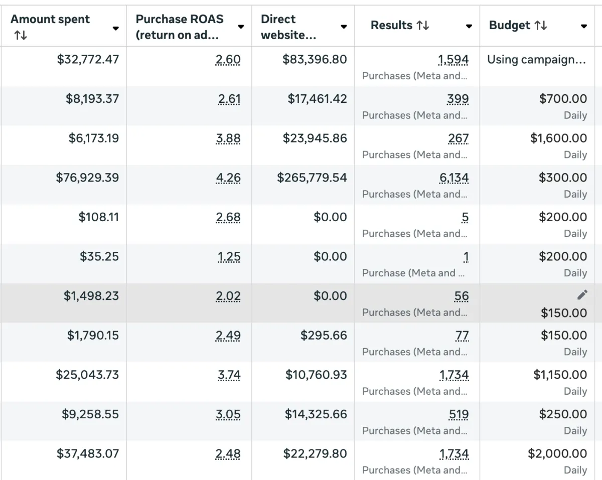Click ROAS value 3.88
The image size is (602, 480).
coord(228,138)
